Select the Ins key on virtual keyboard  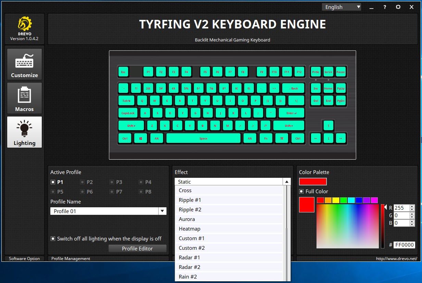pyautogui.click(x=316, y=88)
